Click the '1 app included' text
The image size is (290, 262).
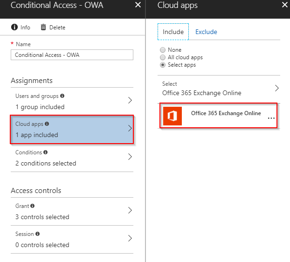coord(37,135)
